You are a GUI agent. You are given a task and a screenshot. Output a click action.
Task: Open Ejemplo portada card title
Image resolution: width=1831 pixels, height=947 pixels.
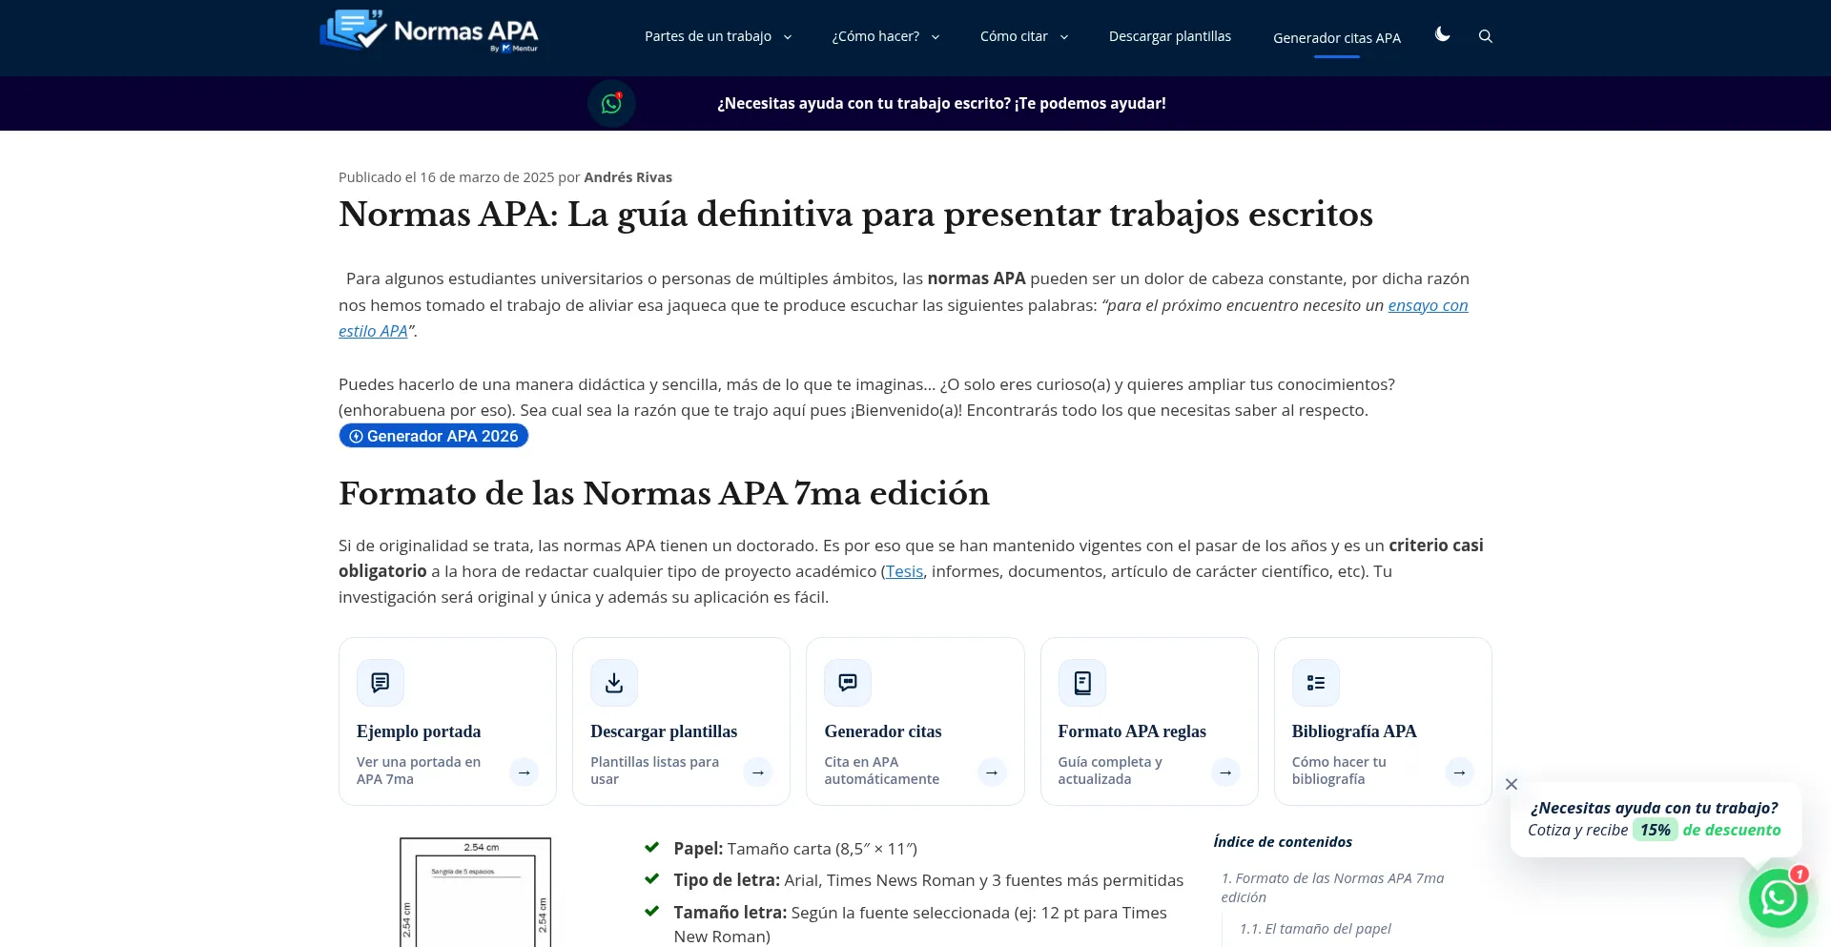tap(419, 731)
